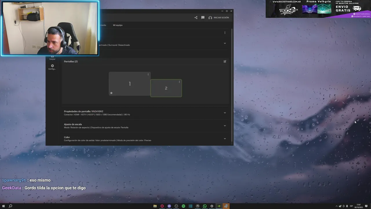Open the Configuración gear in sidebar
This screenshot has height=209, width=371.
(52, 67)
